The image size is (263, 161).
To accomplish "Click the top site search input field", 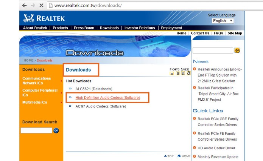I will (x=213, y=50).
